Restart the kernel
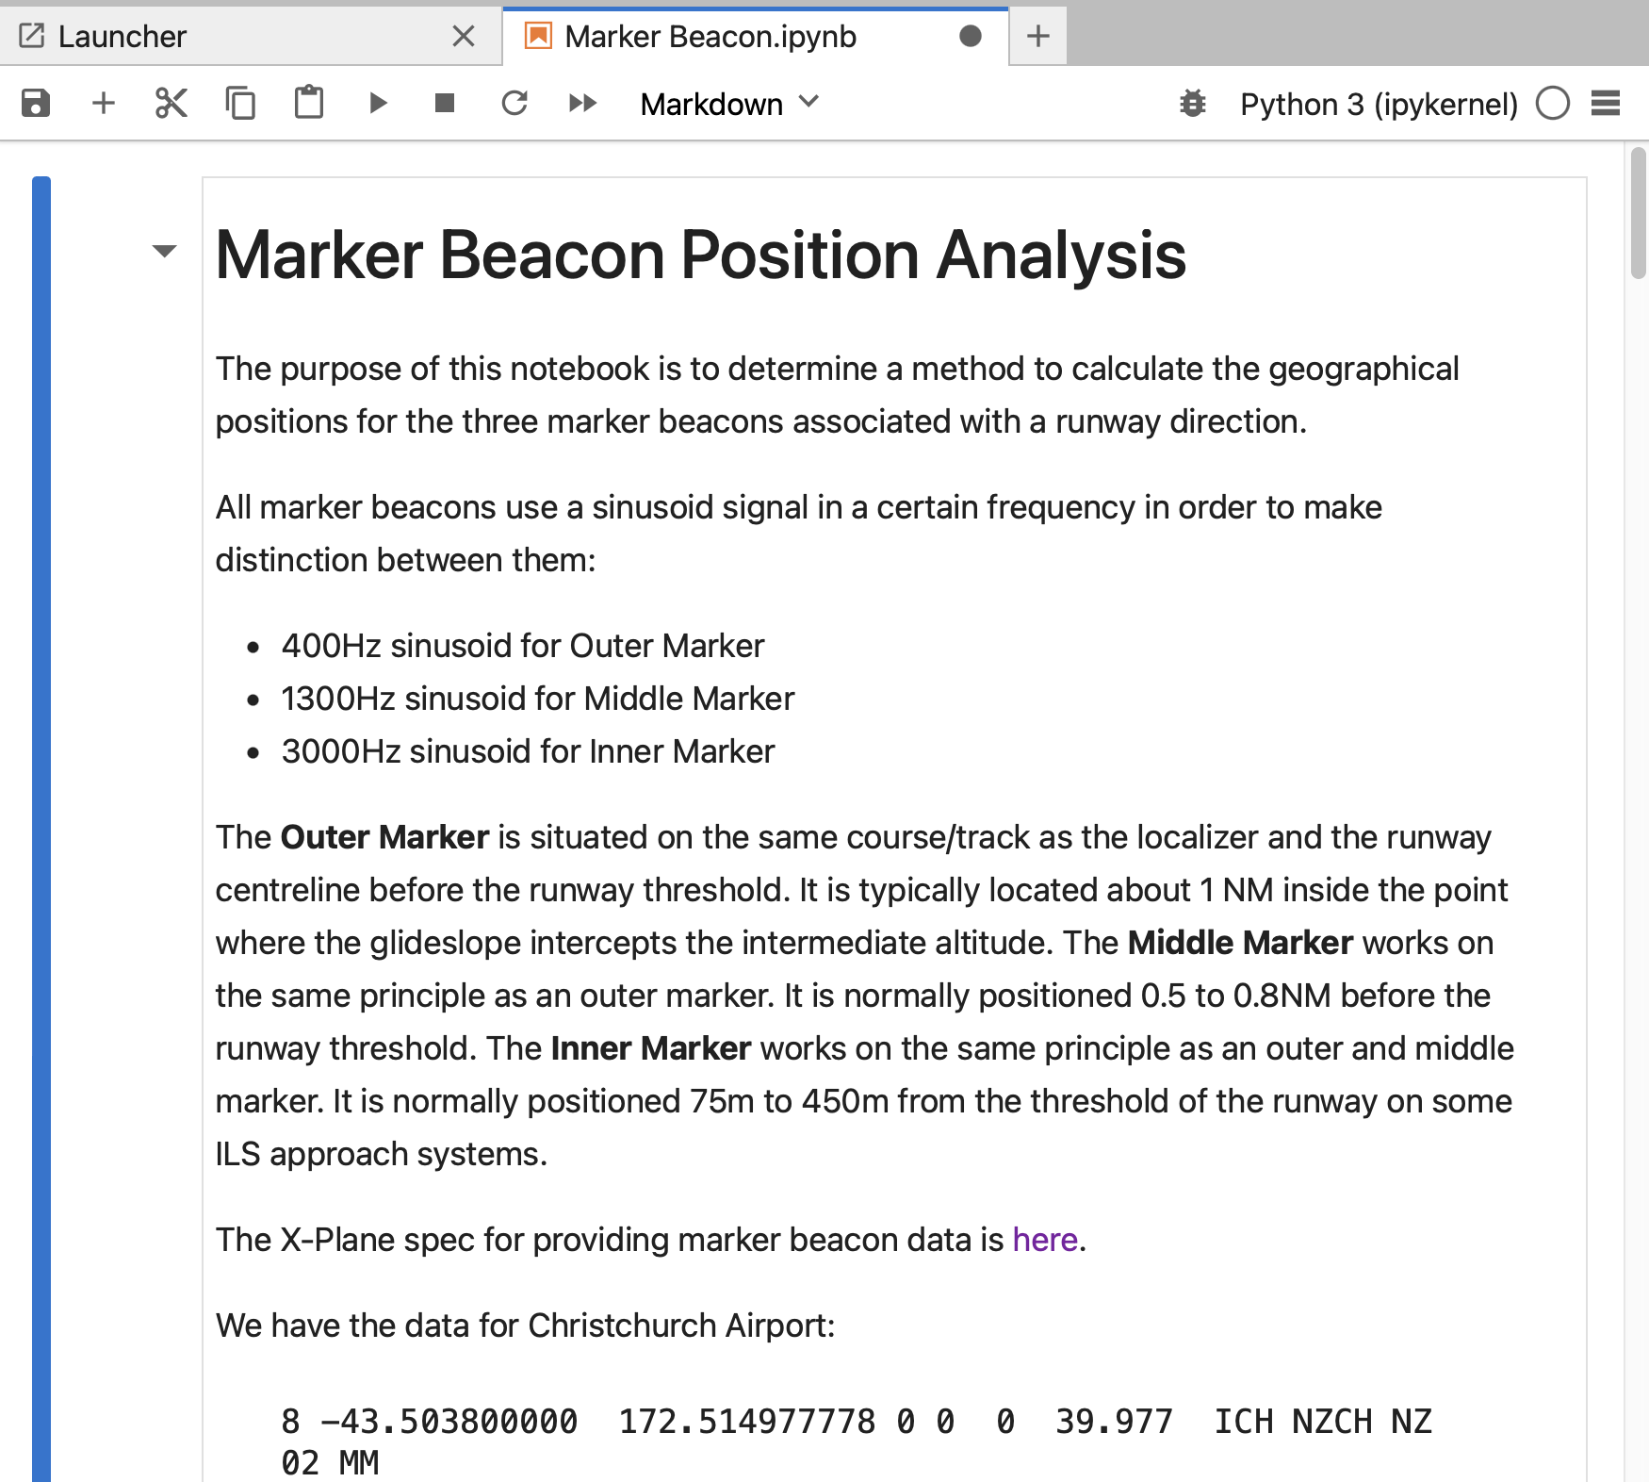The height and width of the screenshot is (1482, 1649). pos(514,104)
